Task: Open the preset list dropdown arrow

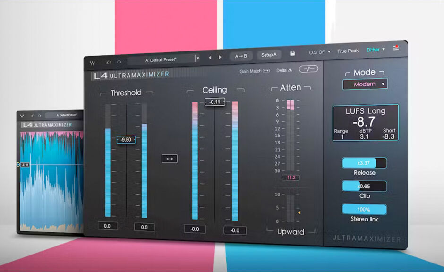Action: tap(197, 57)
